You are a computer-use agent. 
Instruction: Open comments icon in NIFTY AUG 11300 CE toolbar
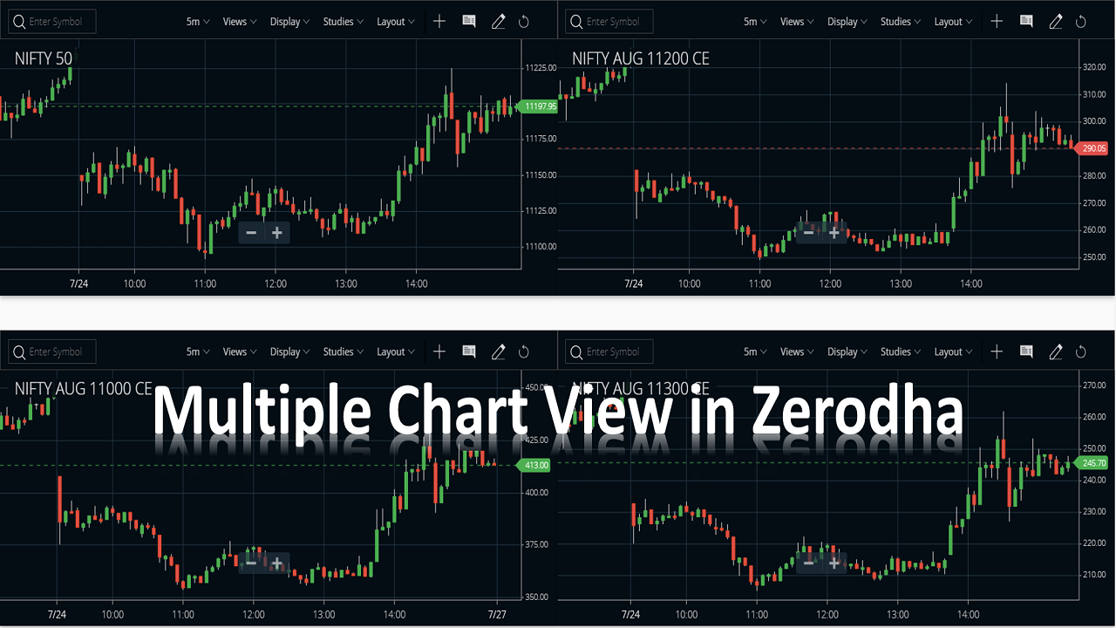point(1026,352)
